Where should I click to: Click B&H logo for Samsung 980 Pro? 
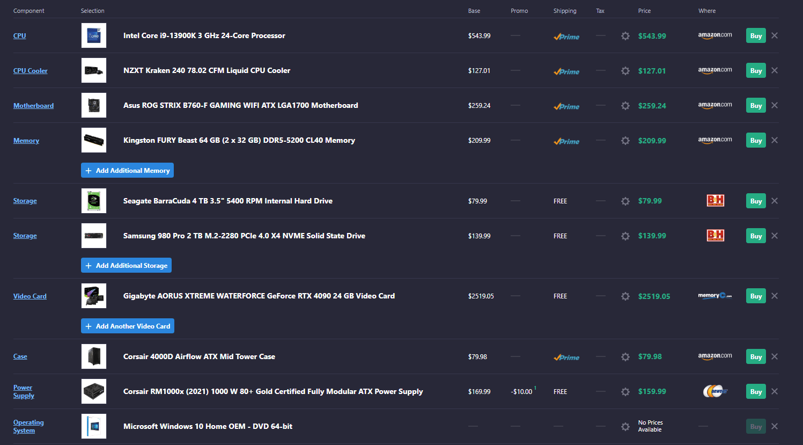pyautogui.click(x=715, y=236)
